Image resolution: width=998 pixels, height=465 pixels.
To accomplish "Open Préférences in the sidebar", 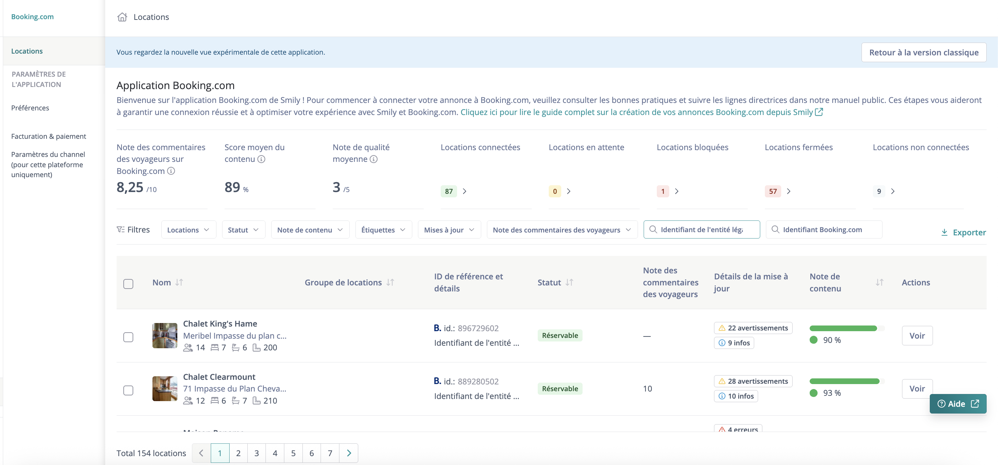I will pyautogui.click(x=30, y=108).
